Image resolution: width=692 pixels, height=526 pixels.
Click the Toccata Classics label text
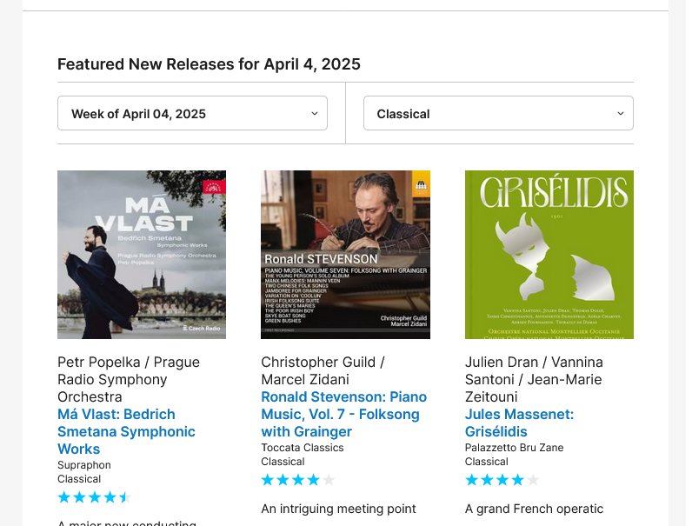coord(303,448)
